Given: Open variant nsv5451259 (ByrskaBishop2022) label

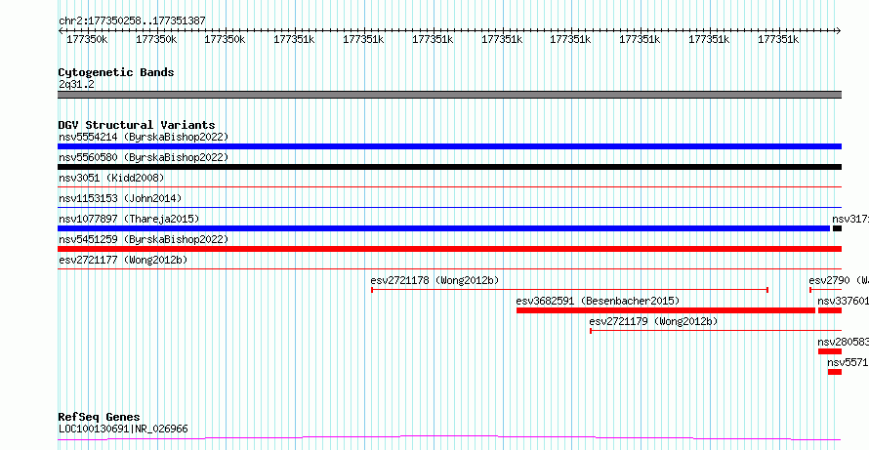Looking at the screenshot, I should [144, 239].
